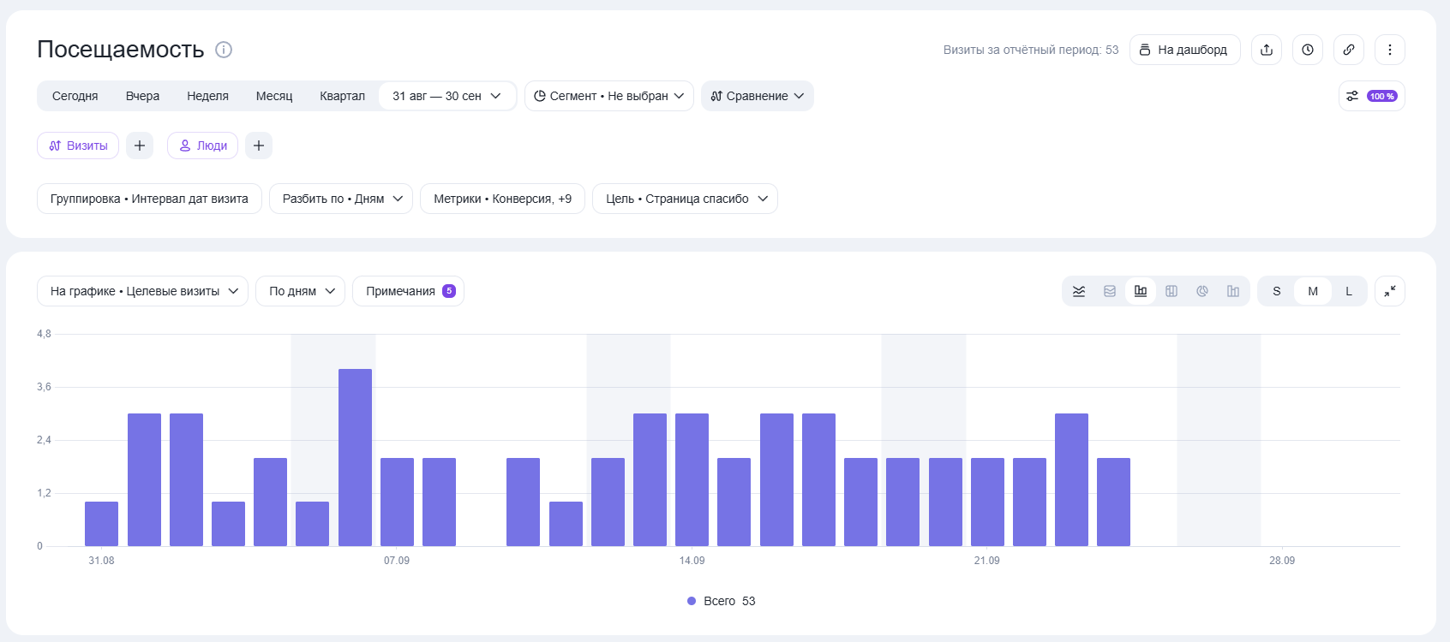This screenshot has height=642, width=1450.
Task: Open the Сравнение dropdown
Action: (x=758, y=96)
